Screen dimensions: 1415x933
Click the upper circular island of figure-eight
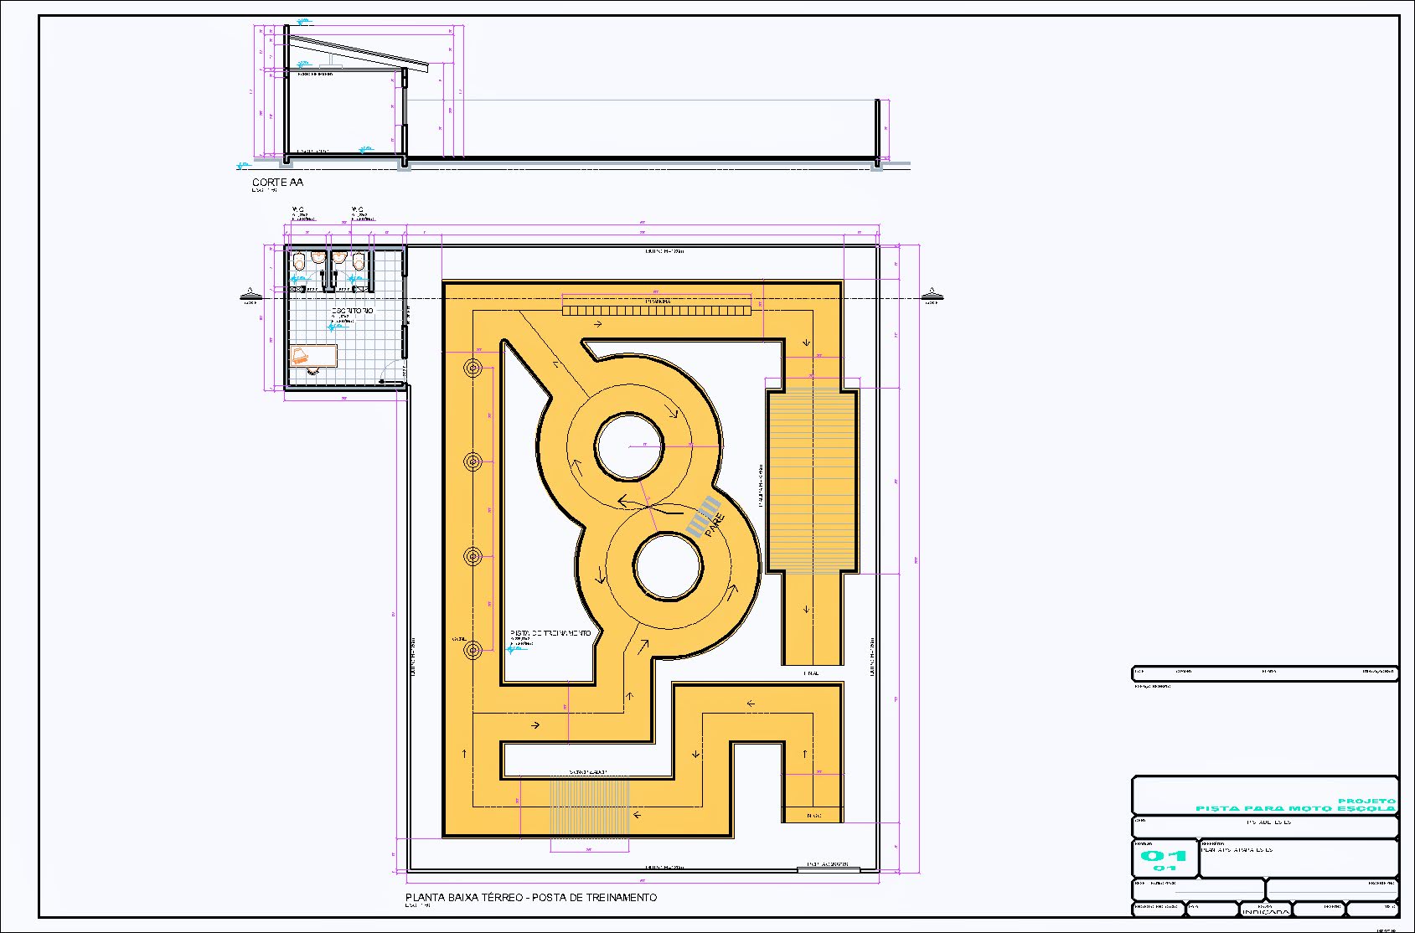click(x=629, y=446)
